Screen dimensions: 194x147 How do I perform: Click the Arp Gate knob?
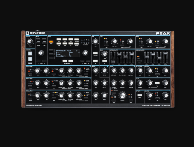tap(95, 41)
